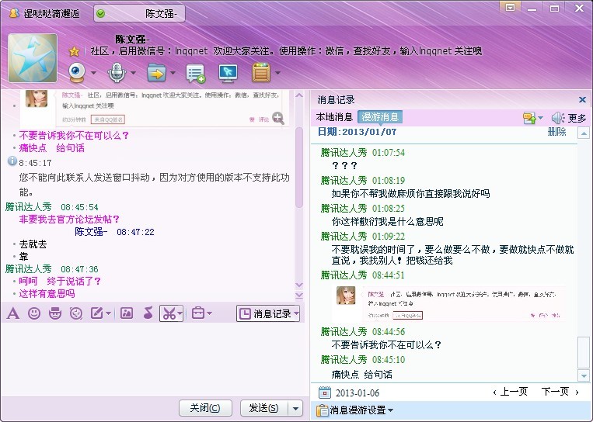Close the 消息记录 panel
Screen dimensions: 593x422
pyautogui.click(x=582, y=99)
